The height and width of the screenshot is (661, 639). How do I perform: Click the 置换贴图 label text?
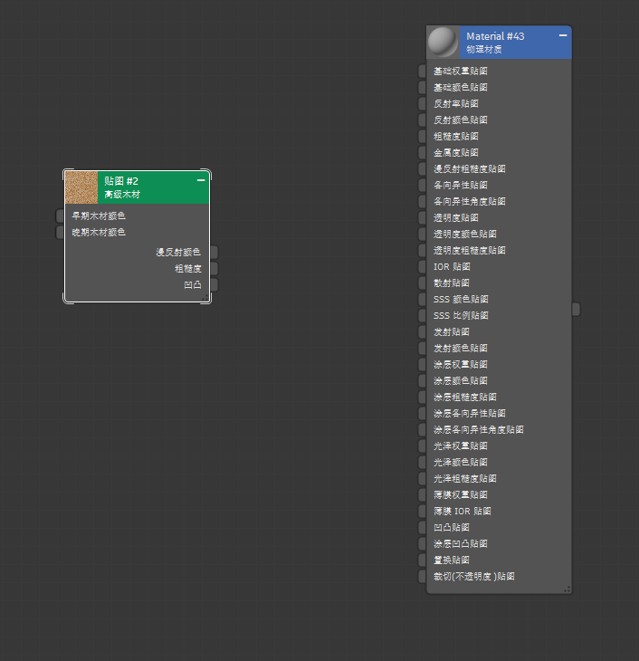[x=452, y=560]
